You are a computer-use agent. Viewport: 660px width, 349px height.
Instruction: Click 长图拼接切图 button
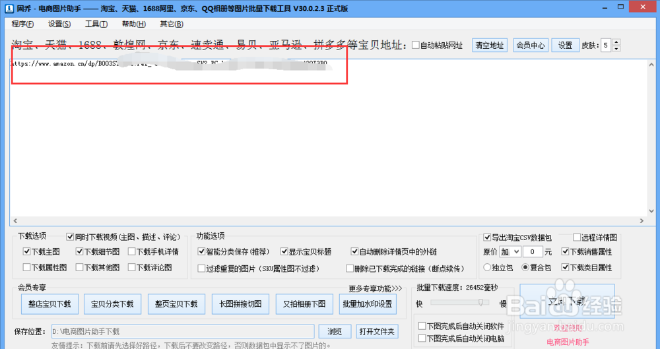point(240,304)
